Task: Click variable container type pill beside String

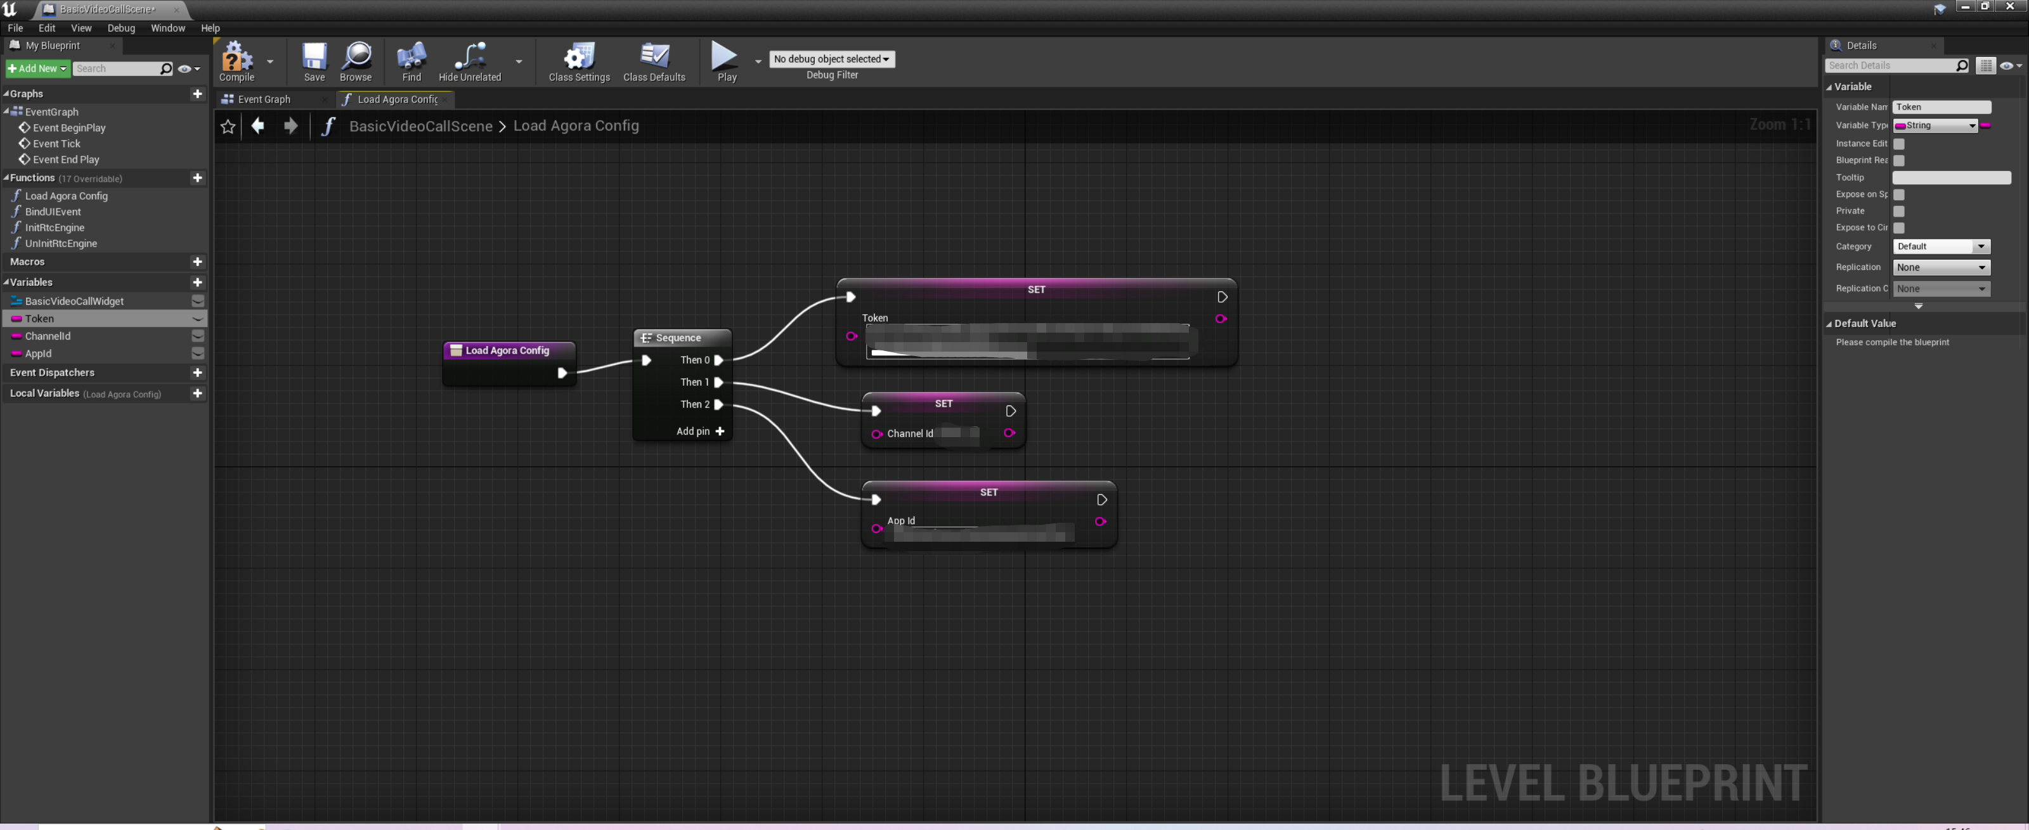Action: coord(1985,125)
